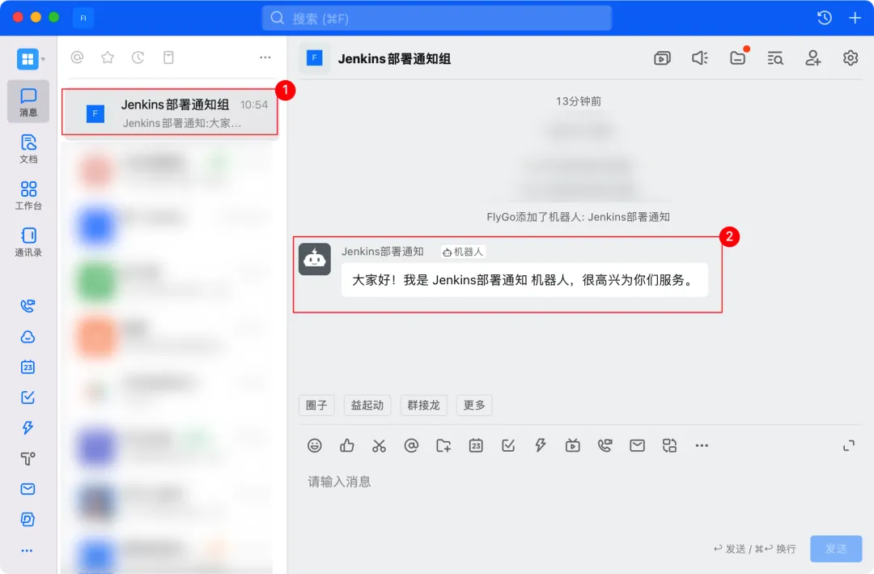Click the phone call icon in sidebar
Screen dimensions: 874x574
(28, 306)
